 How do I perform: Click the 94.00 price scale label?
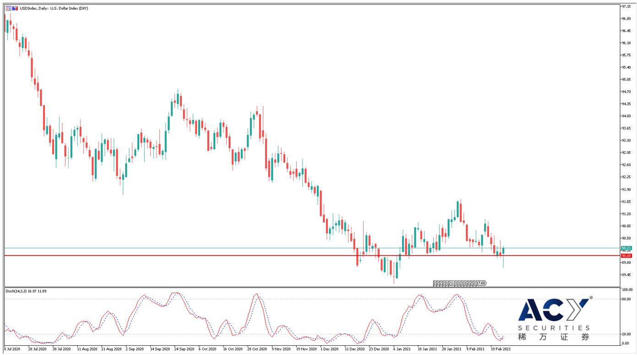627,116
